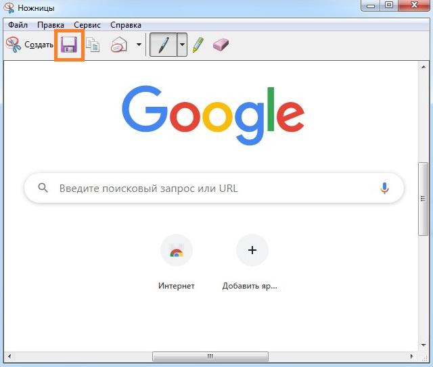This screenshot has width=433, height=367.
Task: Minimize the Ножницы window
Action: click(x=371, y=5)
